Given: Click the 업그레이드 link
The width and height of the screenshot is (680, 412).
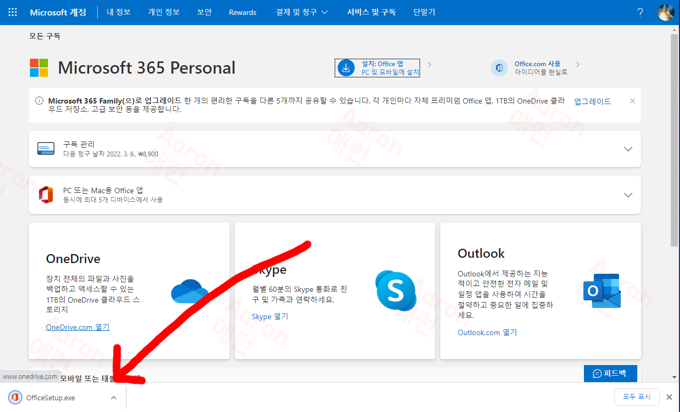Looking at the screenshot, I should coord(592,101).
